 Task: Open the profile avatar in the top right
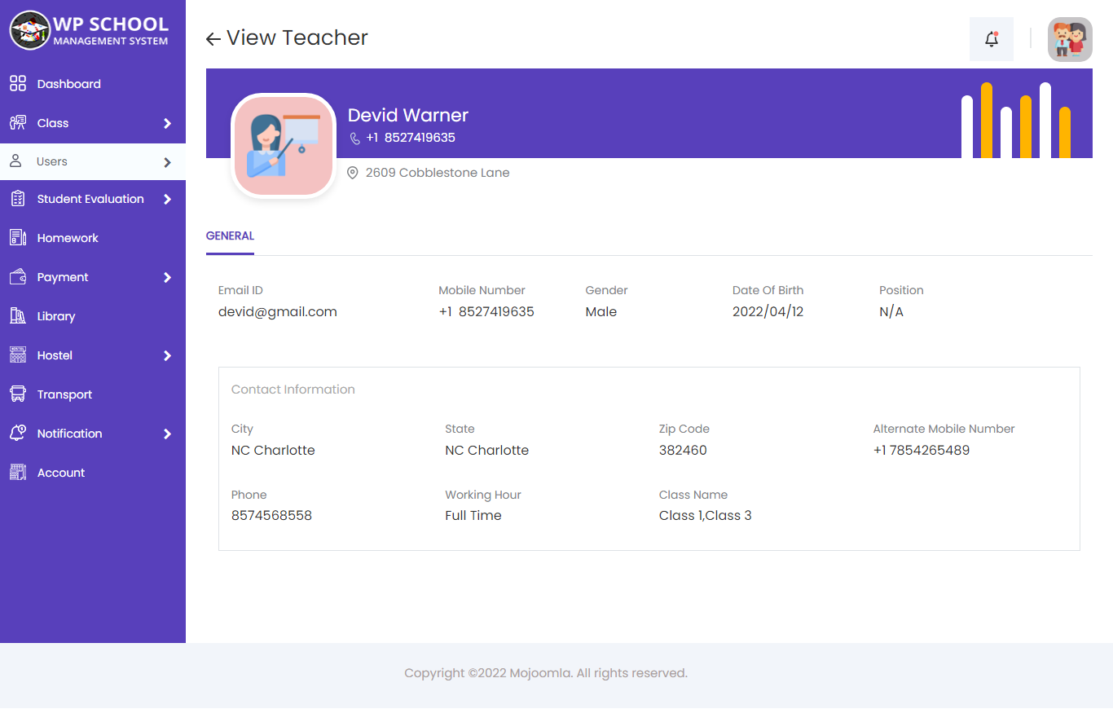1070,38
